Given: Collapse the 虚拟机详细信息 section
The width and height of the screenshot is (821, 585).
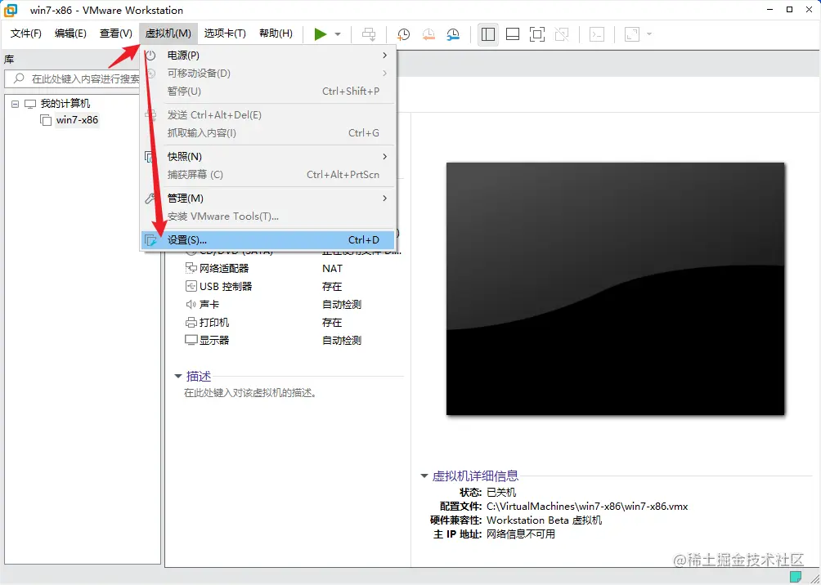Looking at the screenshot, I should 424,476.
